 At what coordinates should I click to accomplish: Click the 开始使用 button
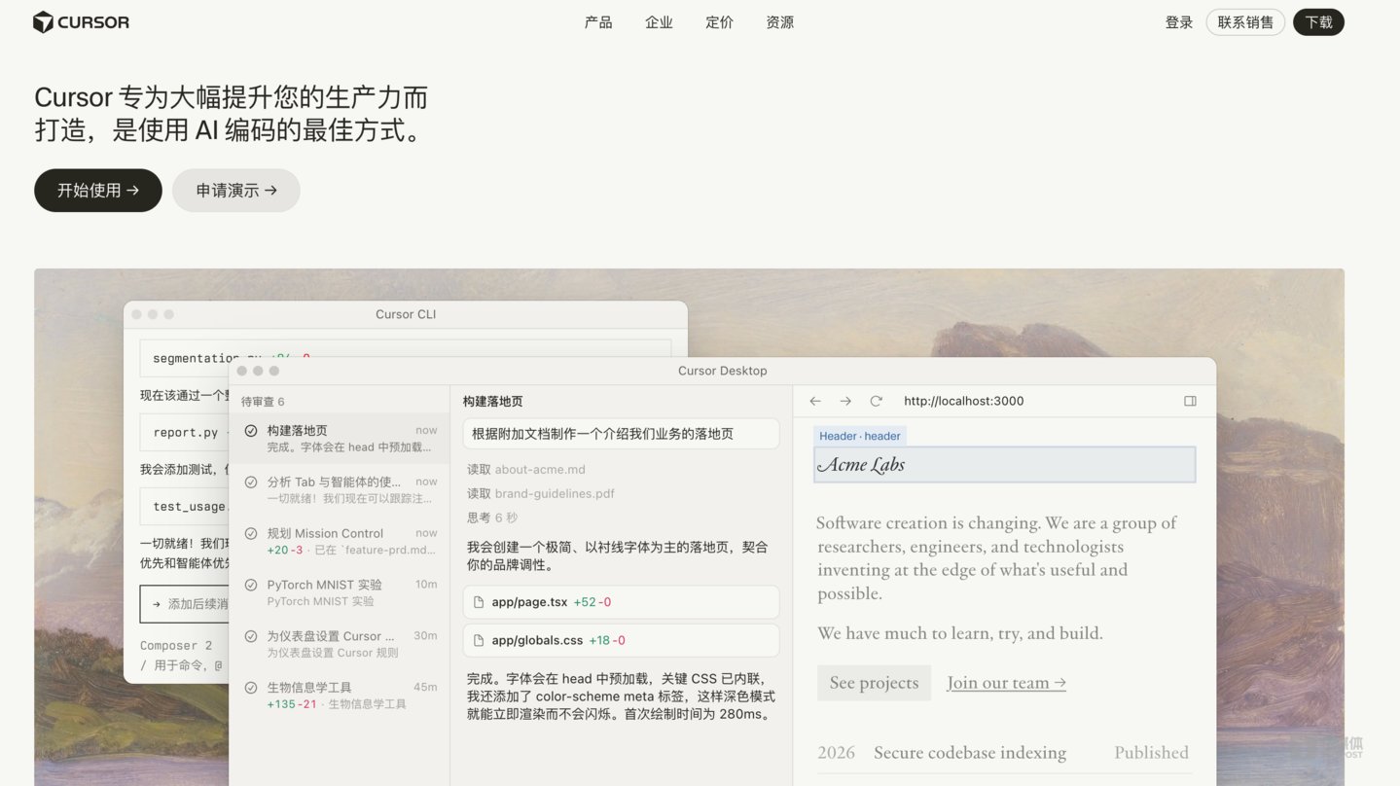(97, 190)
